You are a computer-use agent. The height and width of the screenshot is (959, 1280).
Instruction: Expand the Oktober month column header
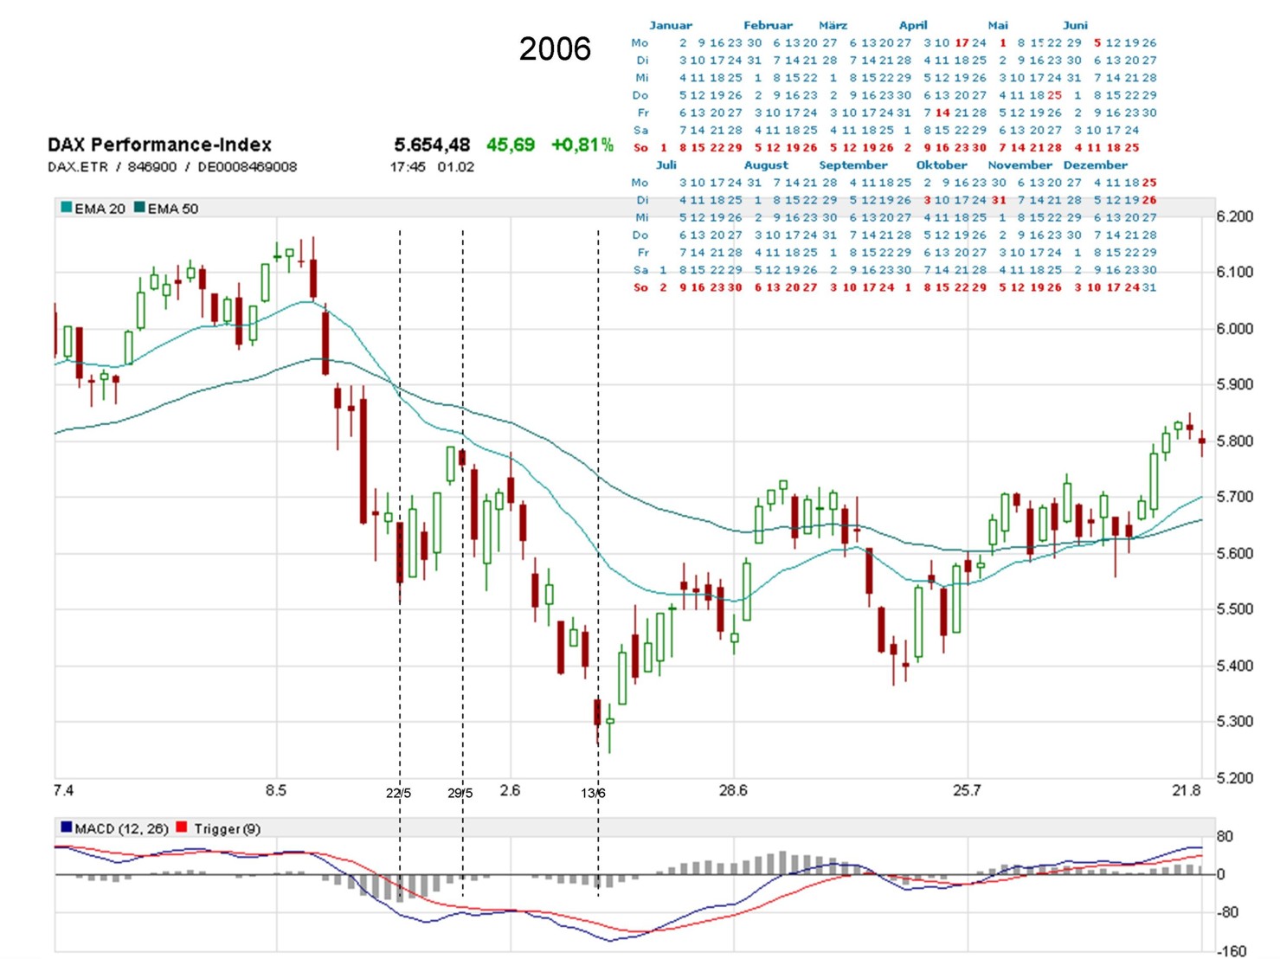point(942,164)
